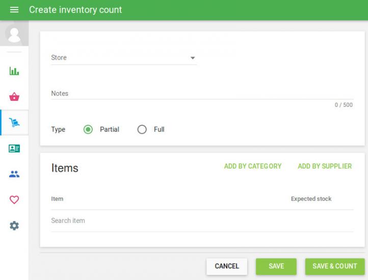This screenshot has height=280, width=368.
Task: Click the Expected stock column header
Action: pyautogui.click(x=311, y=199)
